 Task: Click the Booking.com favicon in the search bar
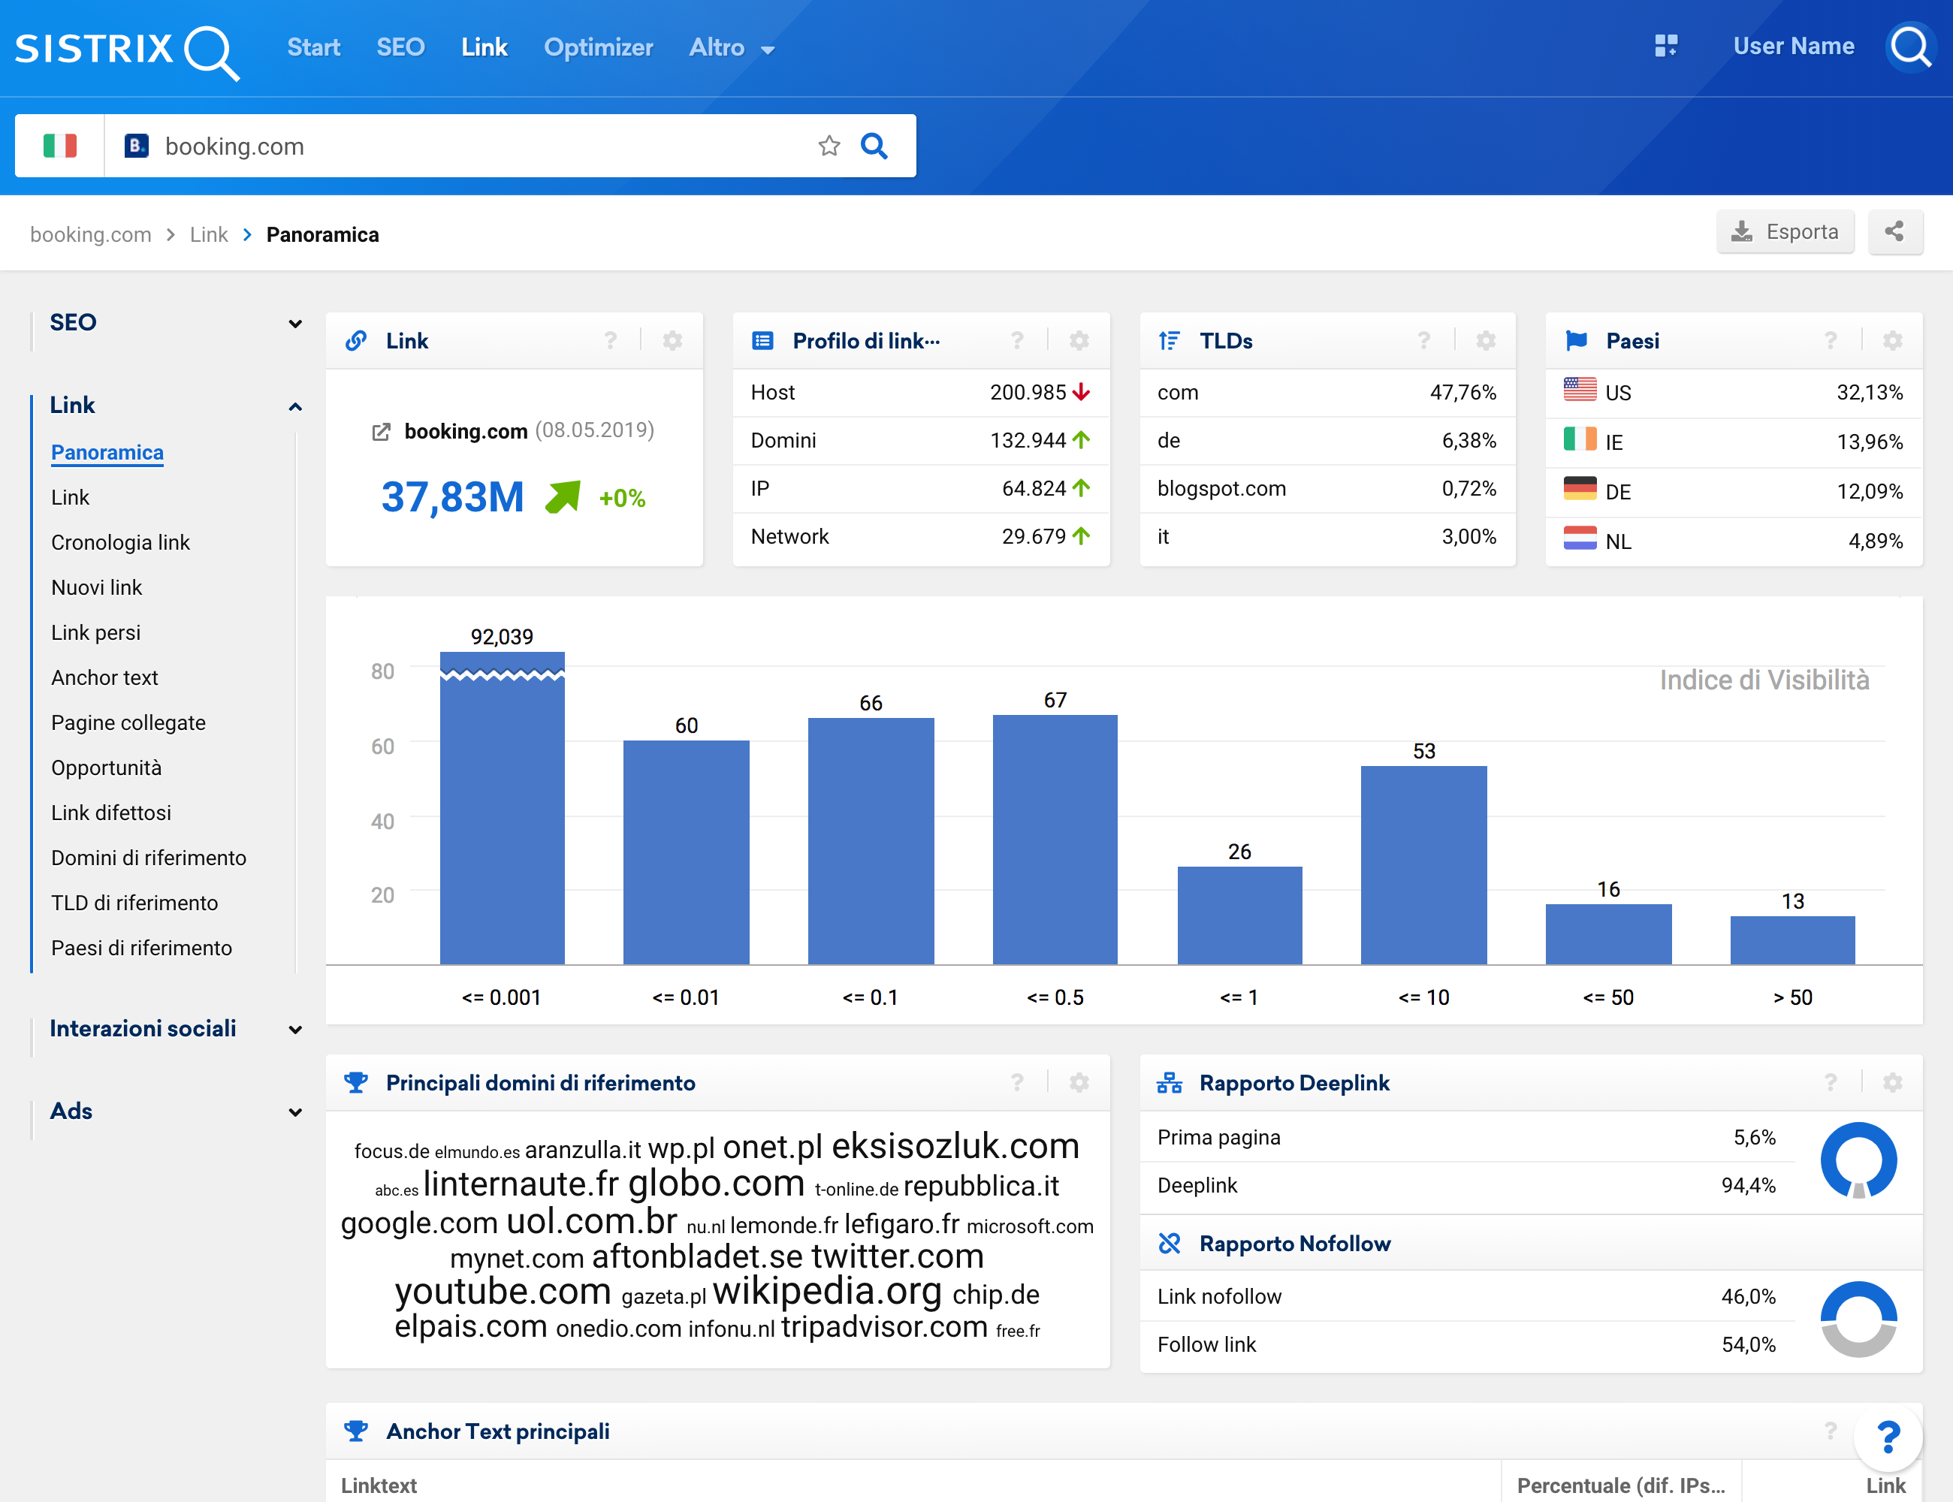point(136,145)
